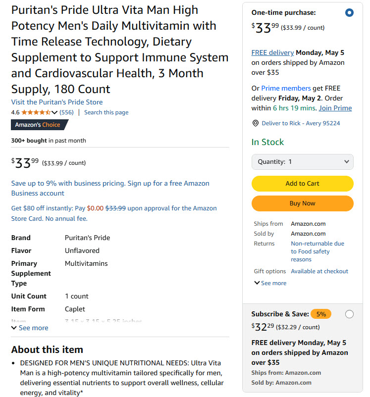Click Search this page link
370x397 pixels.
point(106,112)
